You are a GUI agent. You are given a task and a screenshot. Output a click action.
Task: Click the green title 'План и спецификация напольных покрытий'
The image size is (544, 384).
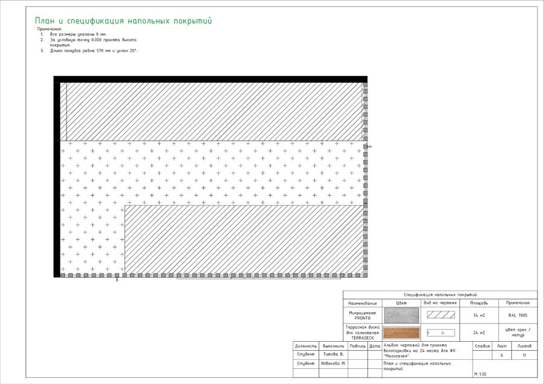(123, 21)
